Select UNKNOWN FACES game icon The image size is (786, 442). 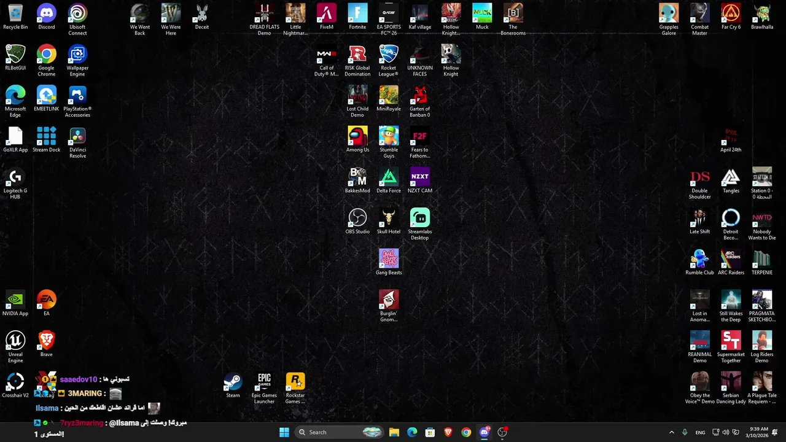tap(420, 61)
